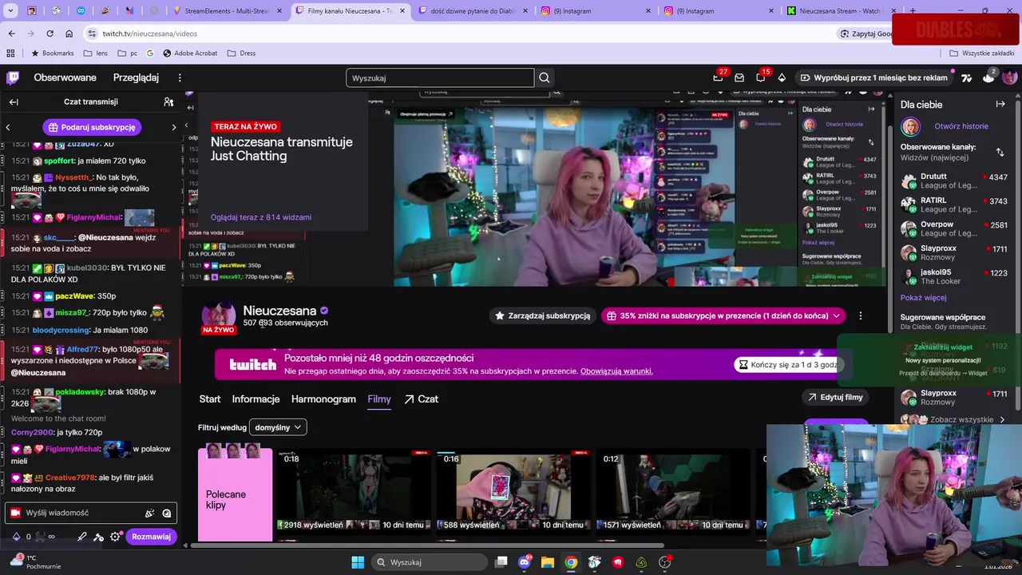The height and width of the screenshot is (575, 1022).
Task: Click the Edytuj filmy button
Action: point(835,397)
